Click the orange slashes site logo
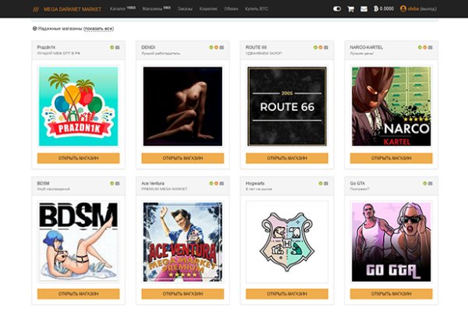 point(36,9)
